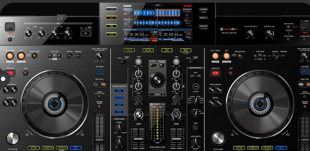Select the rekordbox source button

point(111,9)
